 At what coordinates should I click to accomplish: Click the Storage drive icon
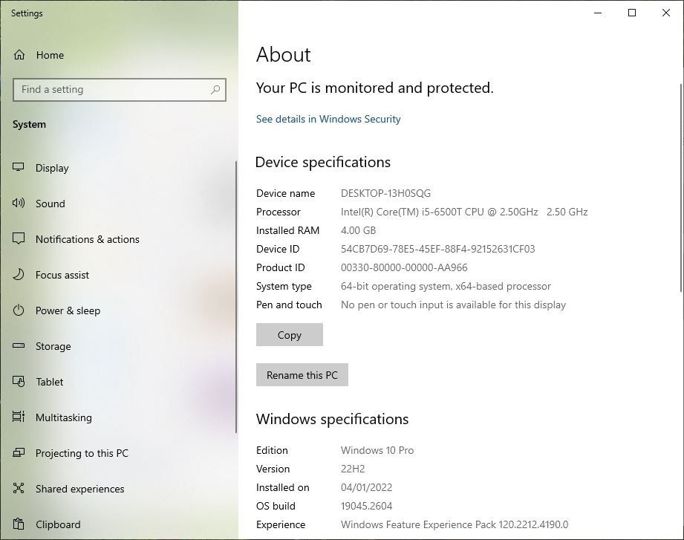click(19, 345)
